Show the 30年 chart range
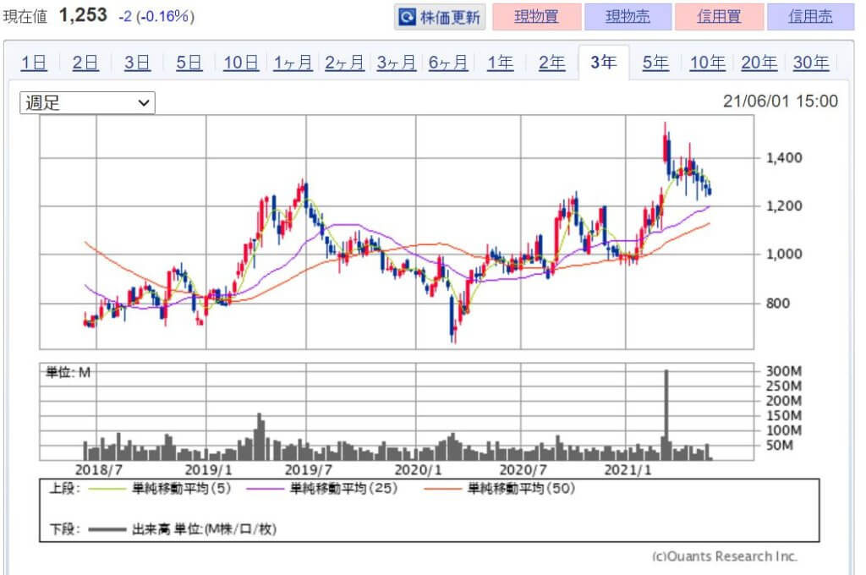The image size is (866, 575). tap(811, 63)
